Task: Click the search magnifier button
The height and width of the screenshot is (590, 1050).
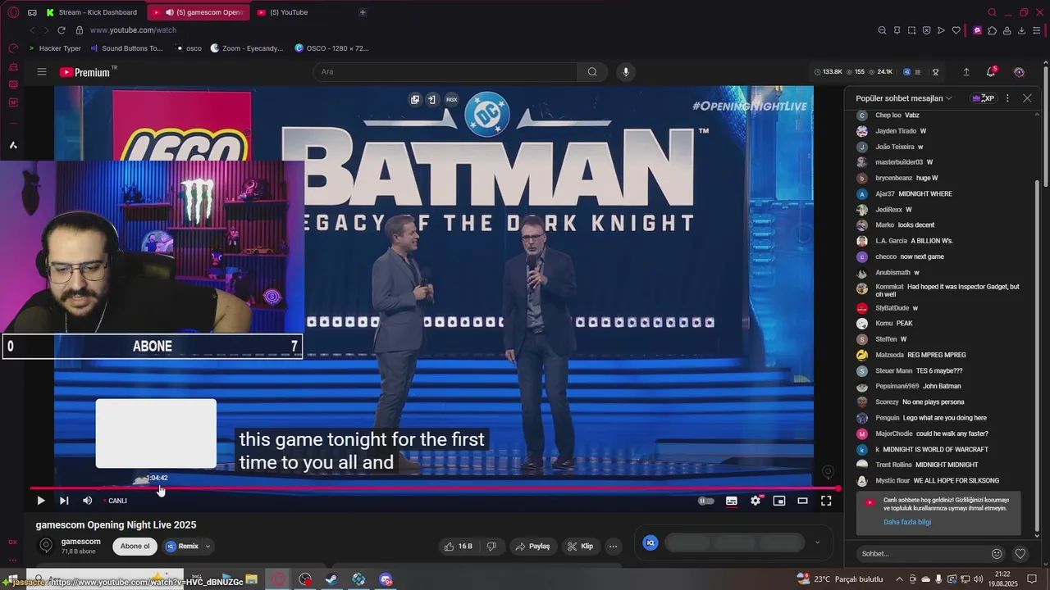Action: pos(592,72)
